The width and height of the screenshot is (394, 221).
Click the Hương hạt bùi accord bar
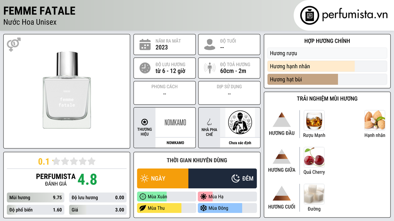(x=327, y=79)
